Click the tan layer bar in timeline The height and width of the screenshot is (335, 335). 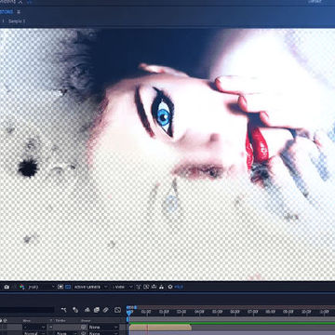click(160, 328)
